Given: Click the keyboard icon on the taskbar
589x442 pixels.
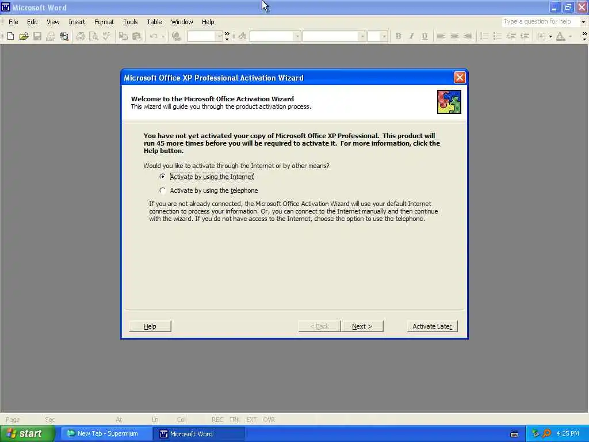Looking at the screenshot, I should click(514, 434).
